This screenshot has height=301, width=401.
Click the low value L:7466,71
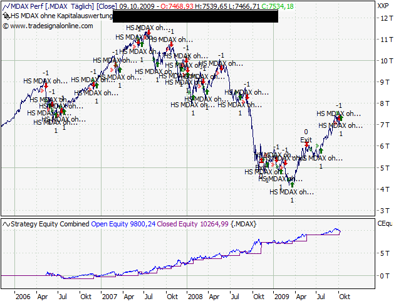(244, 6)
